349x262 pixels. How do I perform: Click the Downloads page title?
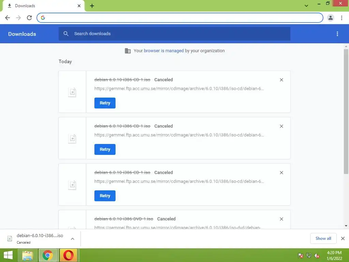pos(22,34)
